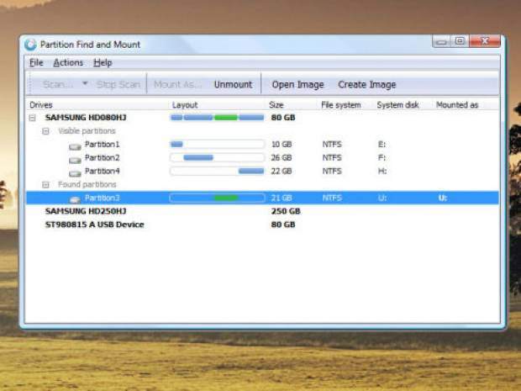The image size is (521, 391).
Task: Click the F: system disk letter
Action: pyautogui.click(x=382, y=157)
